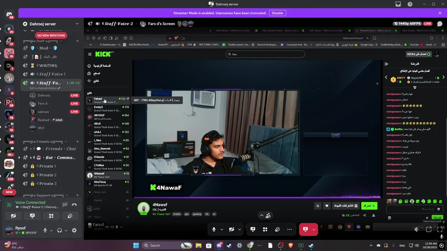The height and width of the screenshot is (251, 447).
Task: Open Discord User Settings gear
Action: [74, 230]
